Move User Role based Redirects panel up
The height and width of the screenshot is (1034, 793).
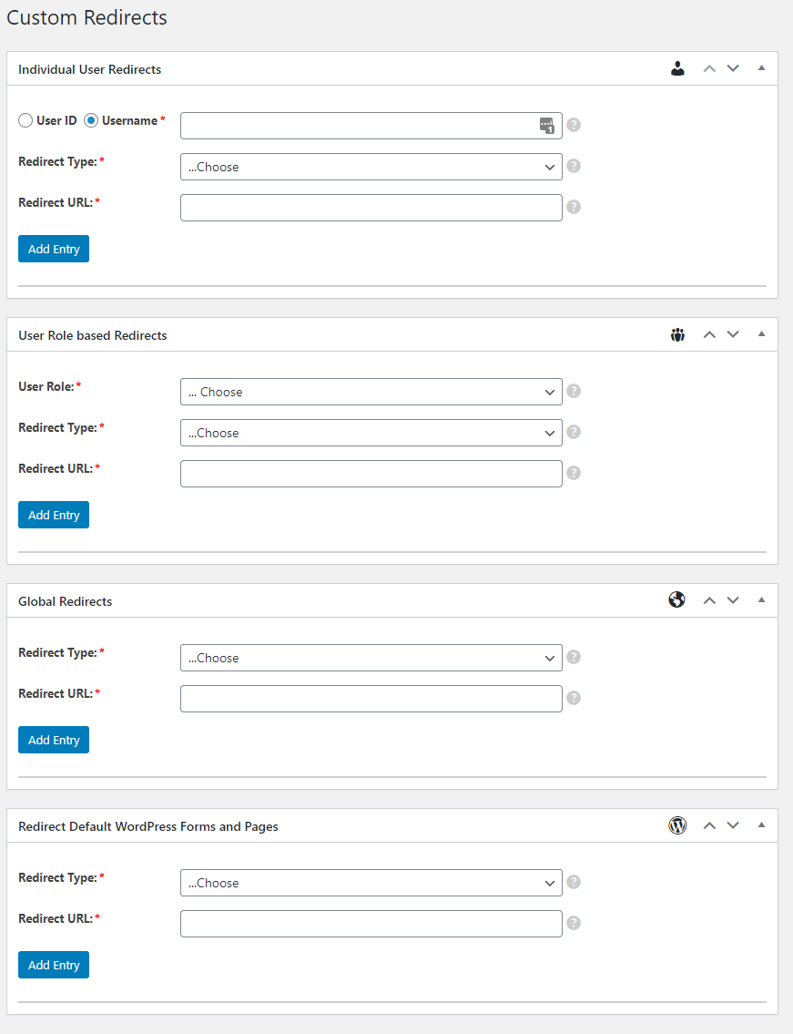click(x=709, y=334)
